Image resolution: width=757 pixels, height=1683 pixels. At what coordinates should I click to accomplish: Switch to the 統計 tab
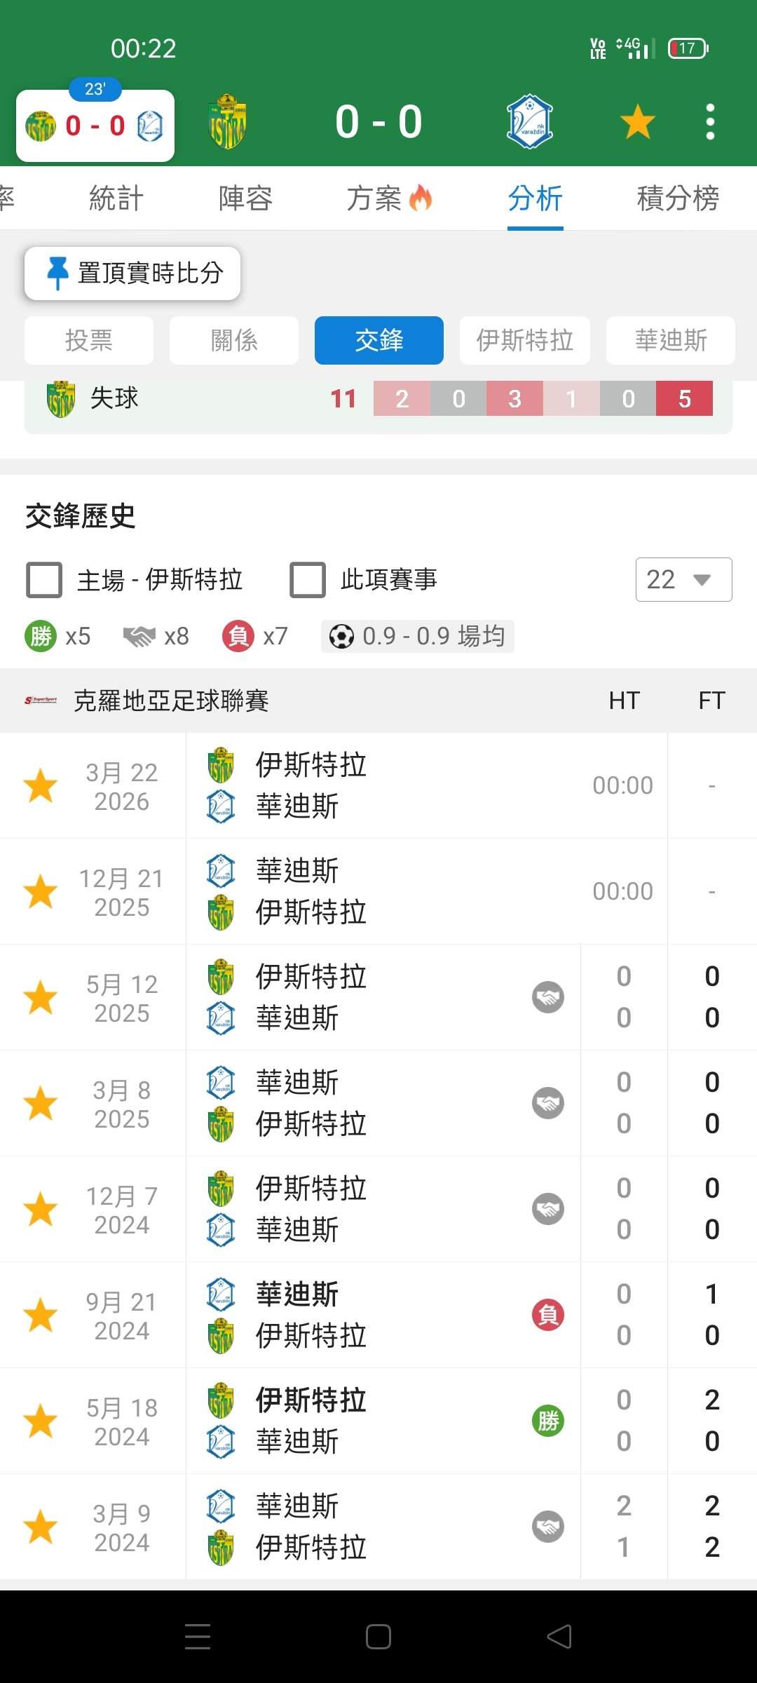coord(116,198)
